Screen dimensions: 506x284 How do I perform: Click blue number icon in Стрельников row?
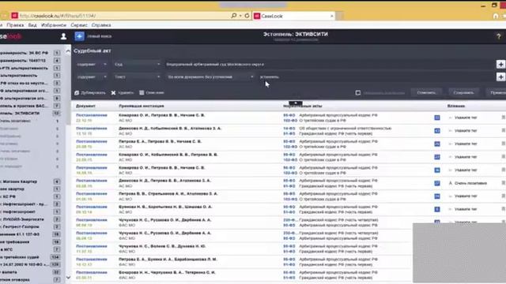coord(437,196)
